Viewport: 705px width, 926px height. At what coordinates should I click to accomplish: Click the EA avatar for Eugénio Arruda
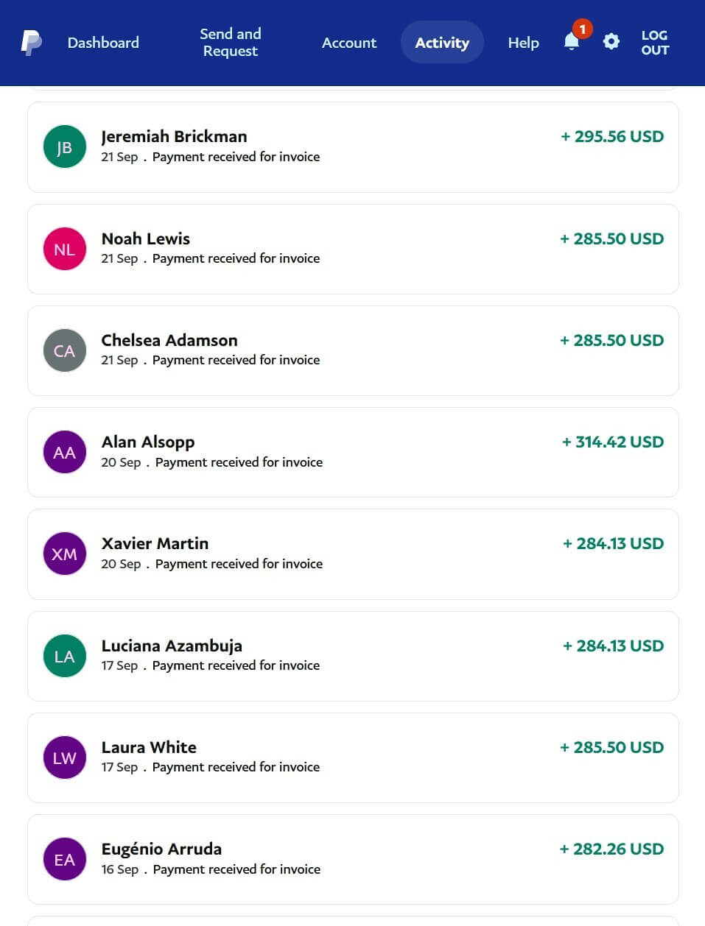[65, 859]
